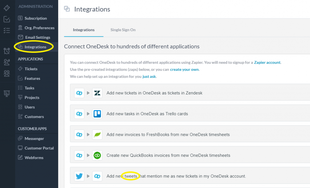Open the alarm clock timesheets icon
This screenshot has height=188, width=310.
click(x=7, y=51)
